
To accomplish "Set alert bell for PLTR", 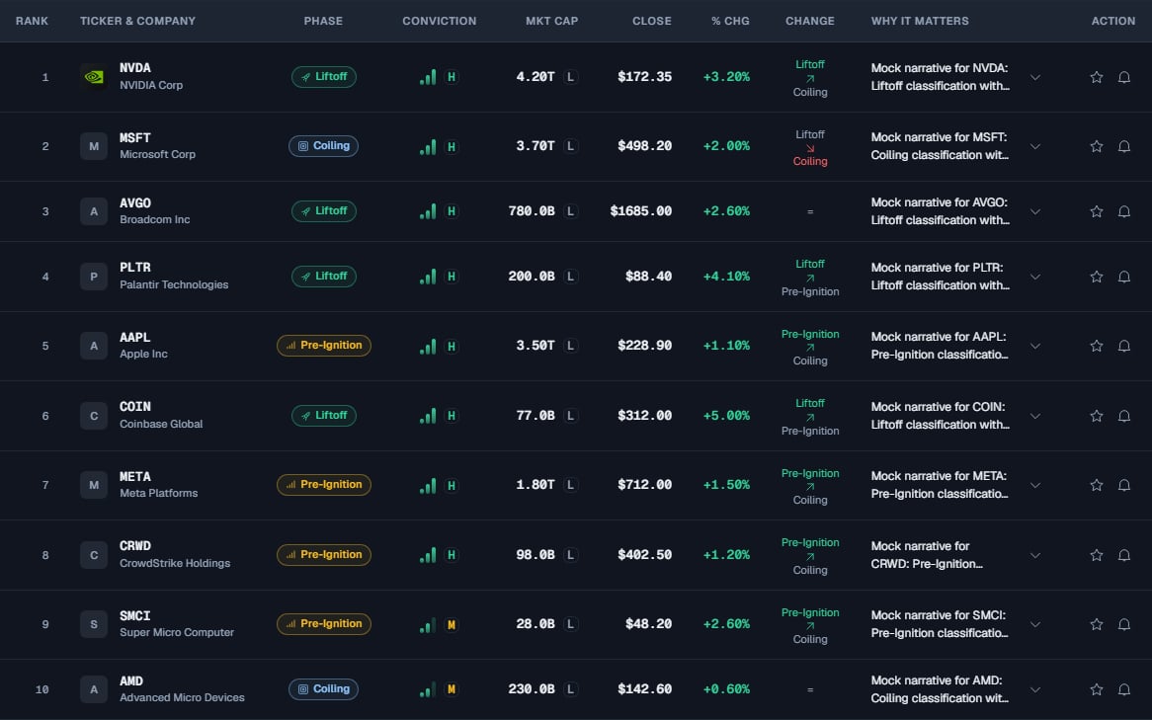I will (1124, 277).
